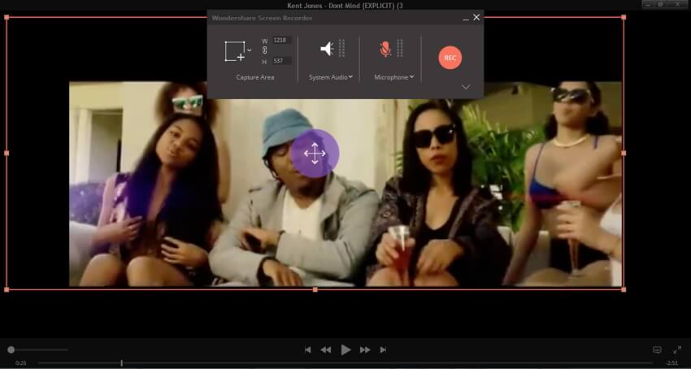
Task: Mute the system audio speaker icon
Action: 327,49
